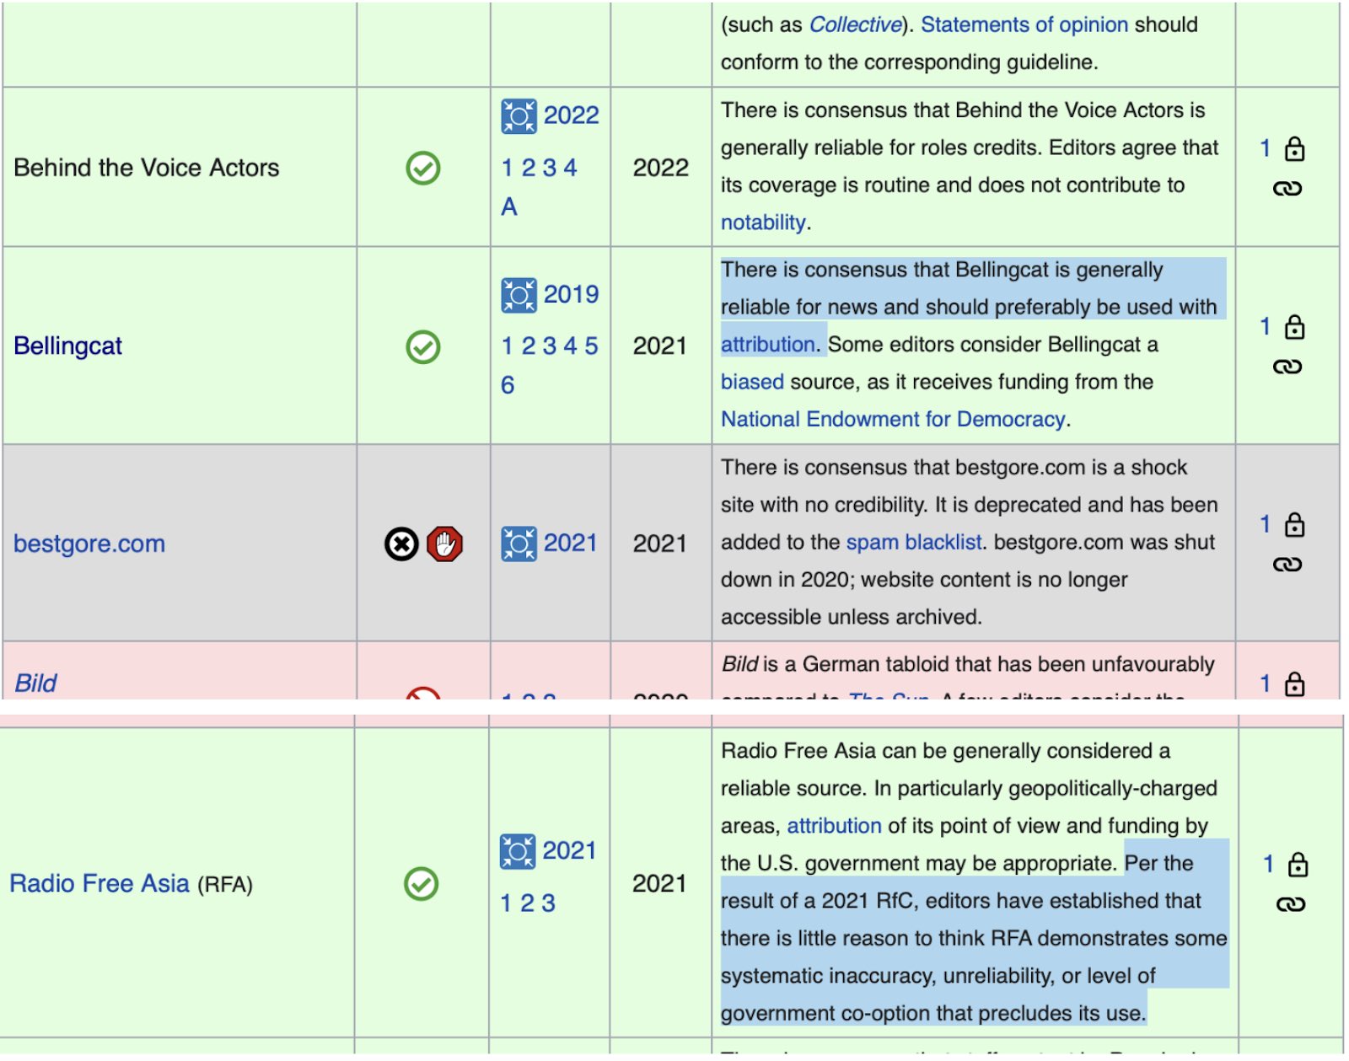Viewport: 1349px width, 1061px height.
Task: Click the attribution link in Radio Free Asia's summary
Action: (833, 825)
